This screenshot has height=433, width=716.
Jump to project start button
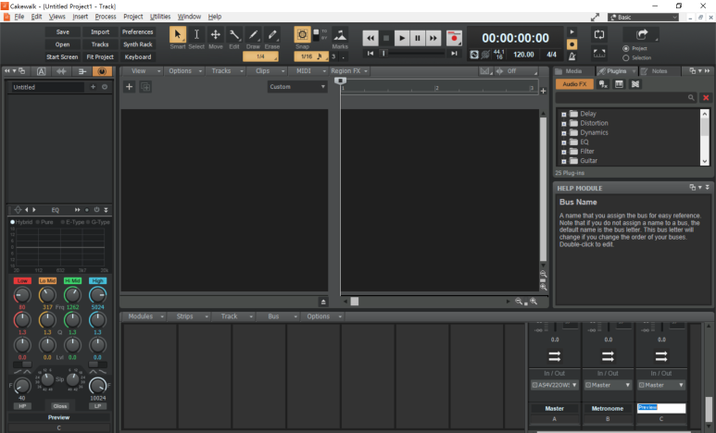click(371, 54)
